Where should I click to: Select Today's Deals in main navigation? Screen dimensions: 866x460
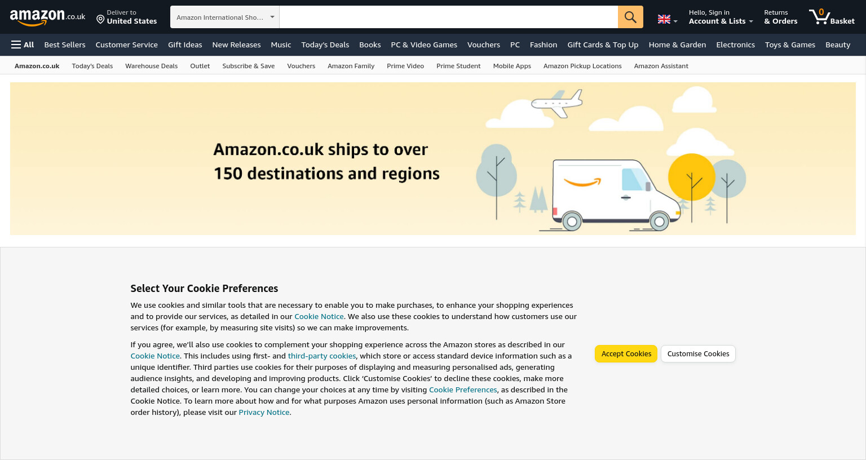[325, 45]
